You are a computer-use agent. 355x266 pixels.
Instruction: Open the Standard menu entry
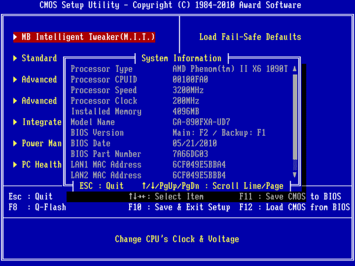[39, 58]
